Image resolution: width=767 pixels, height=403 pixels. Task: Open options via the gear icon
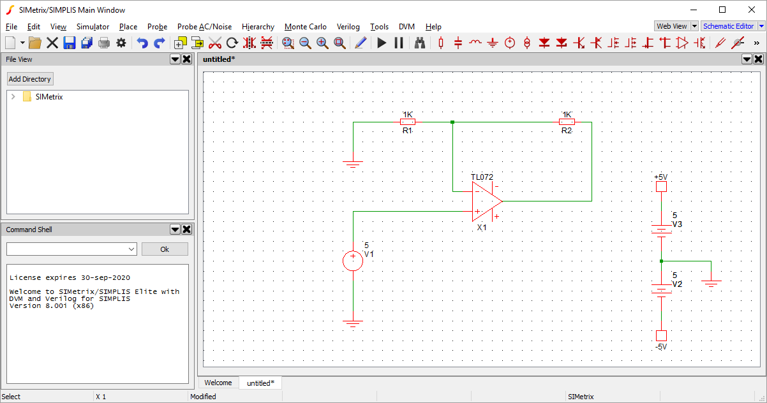(x=121, y=43)
